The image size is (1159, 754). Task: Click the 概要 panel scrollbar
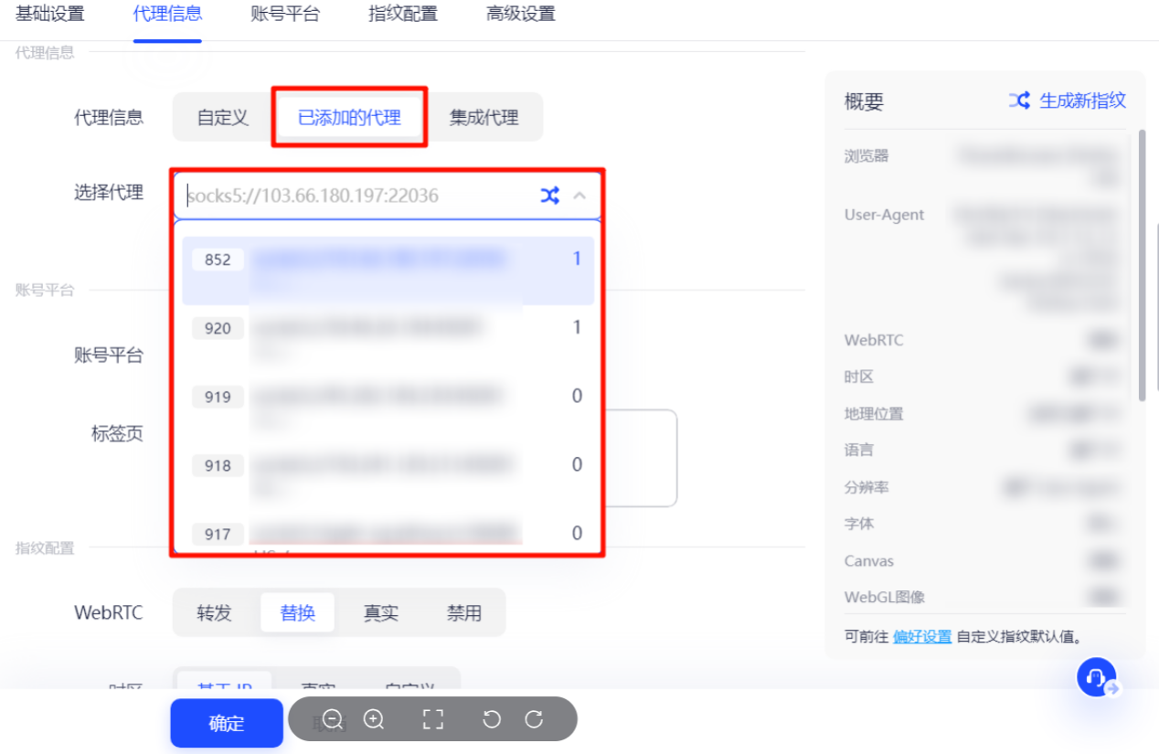point(1141,265)
